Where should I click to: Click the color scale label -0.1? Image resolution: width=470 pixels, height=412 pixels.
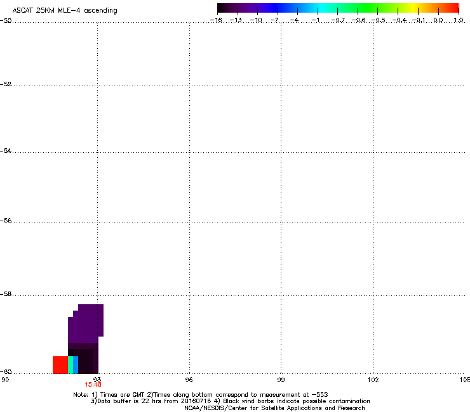[419, 20]
